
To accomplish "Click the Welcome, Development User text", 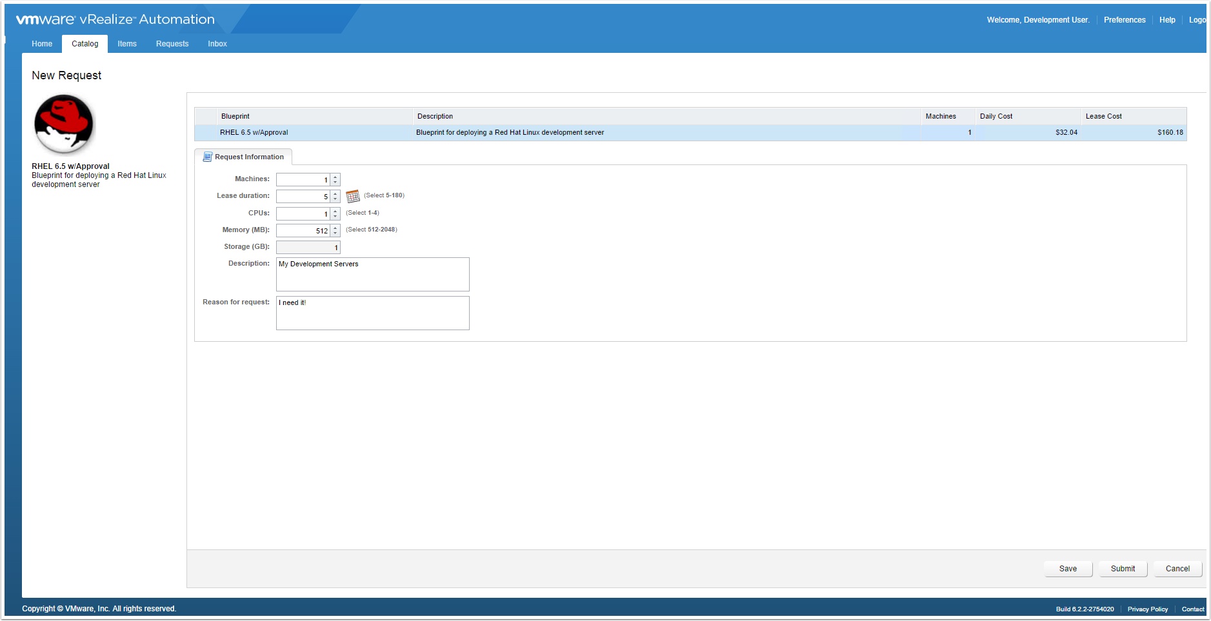I will (x=1038, y=20).
